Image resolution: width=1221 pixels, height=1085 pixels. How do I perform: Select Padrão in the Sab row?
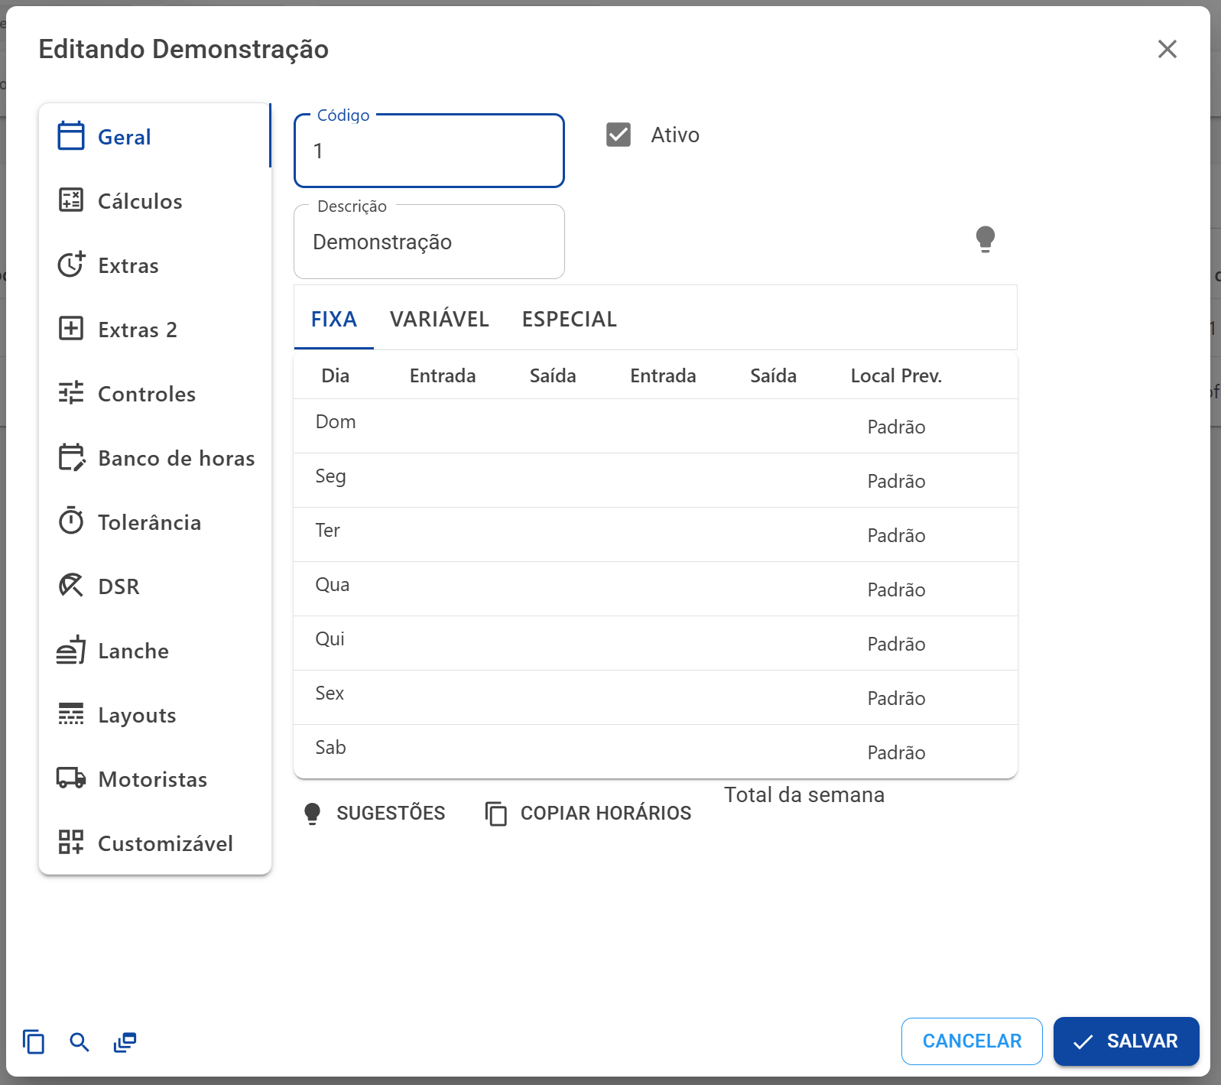(x=896, y=752)
